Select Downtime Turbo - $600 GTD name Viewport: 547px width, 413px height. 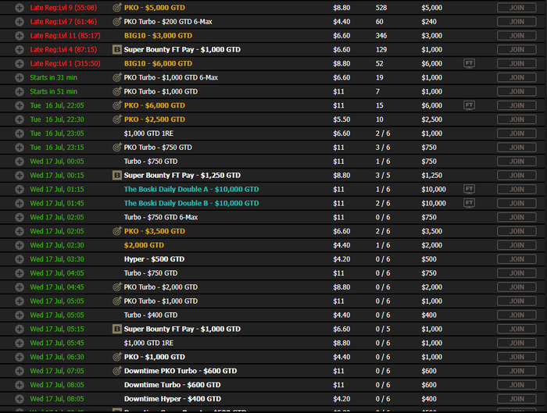click(x=173, y=385)
